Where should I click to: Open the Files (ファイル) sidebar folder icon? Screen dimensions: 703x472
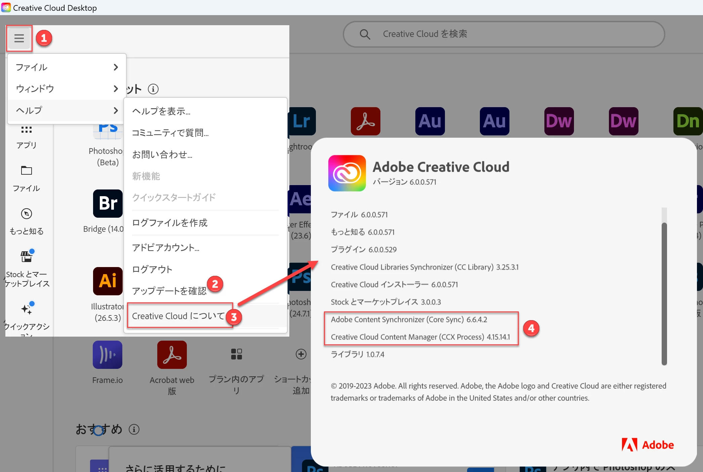[x=27, y=171]
